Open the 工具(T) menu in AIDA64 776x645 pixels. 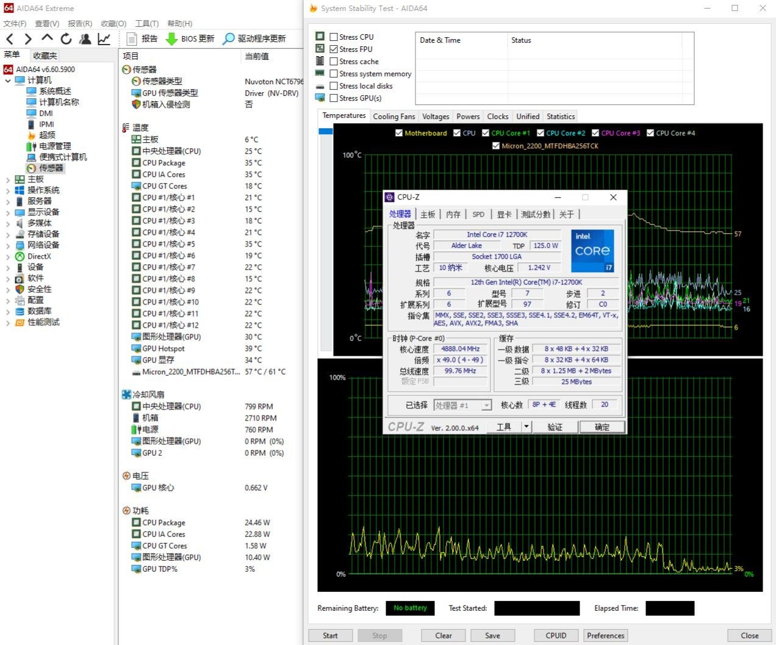tap(147, 24)
